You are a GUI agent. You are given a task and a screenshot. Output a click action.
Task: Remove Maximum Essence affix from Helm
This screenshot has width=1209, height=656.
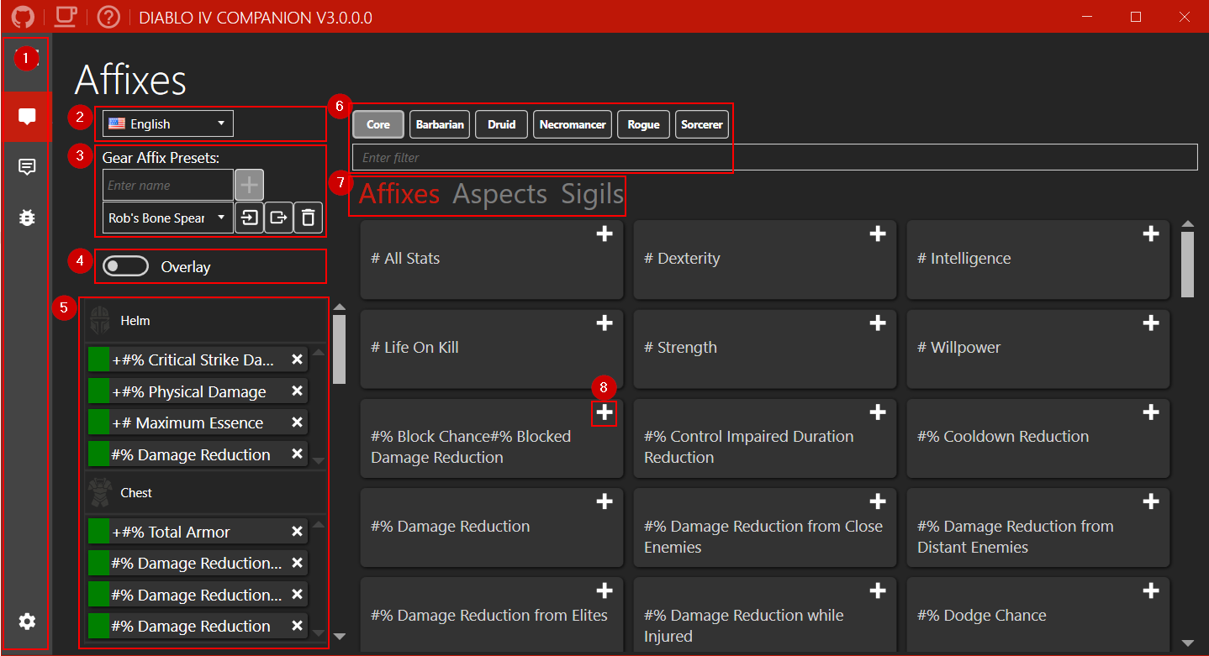(x=297, y=422)
